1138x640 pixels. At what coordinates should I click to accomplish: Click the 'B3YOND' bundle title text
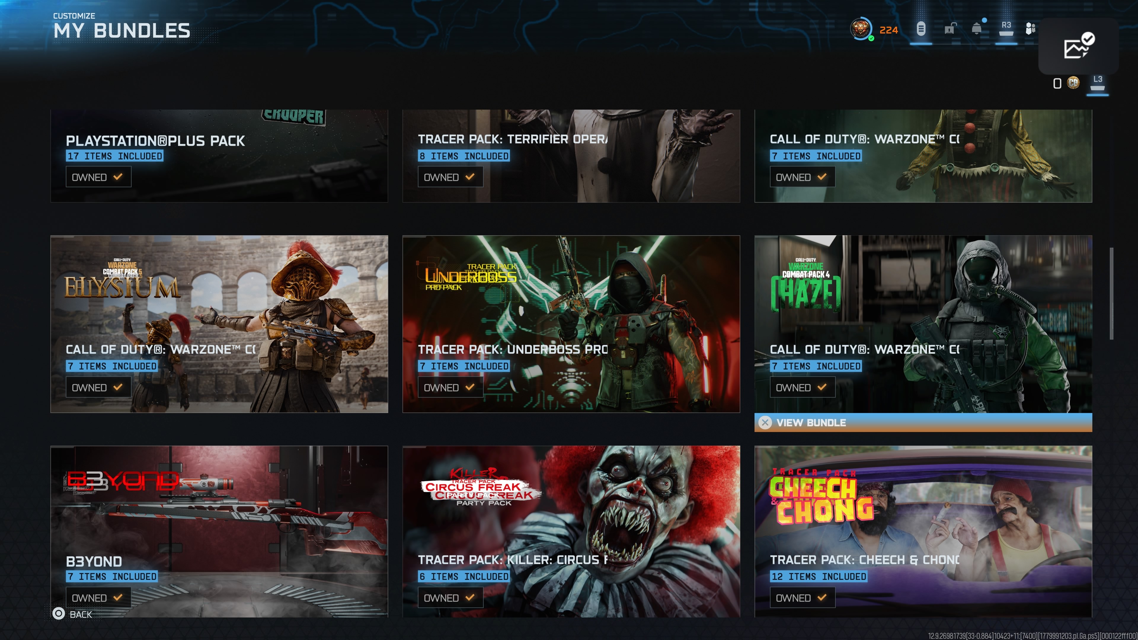tap(94, 561)
